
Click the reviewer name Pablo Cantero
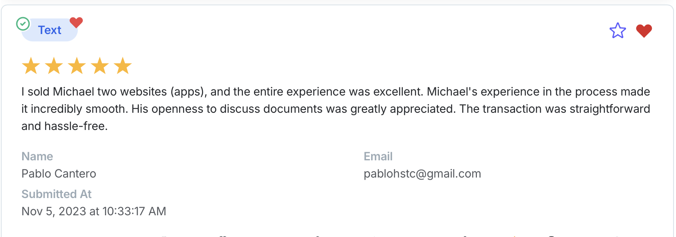pyautogui.click(x=59, y=174)
